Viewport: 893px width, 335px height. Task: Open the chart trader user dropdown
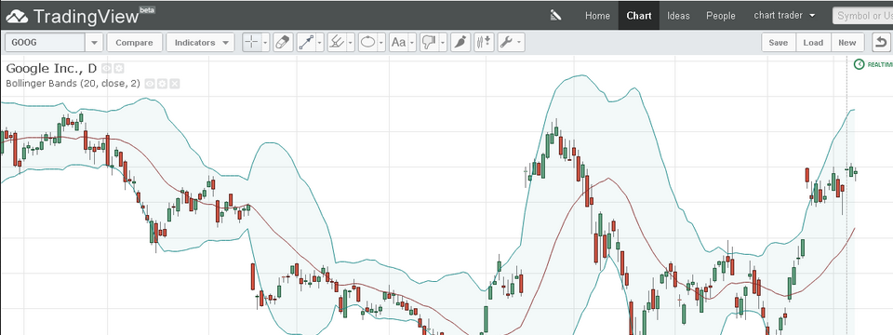tap(784, 16)
